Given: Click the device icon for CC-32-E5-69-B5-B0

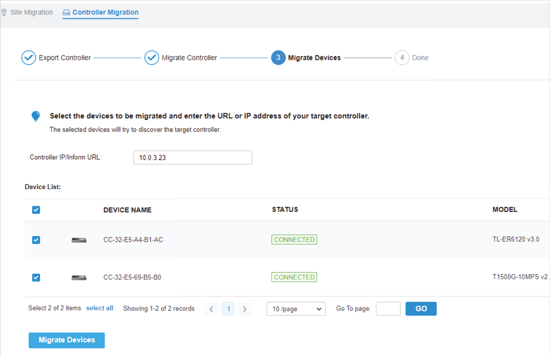Looking at the screenshot, I should (79, 278).
